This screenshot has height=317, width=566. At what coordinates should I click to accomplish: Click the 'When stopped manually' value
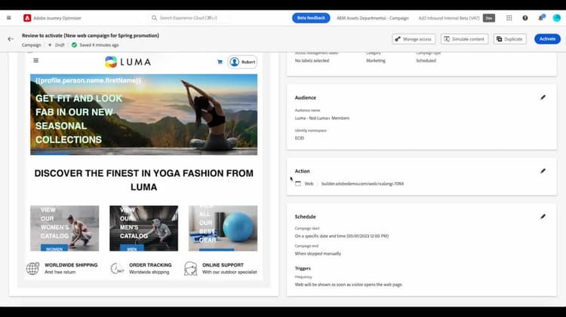coord(318,254)
